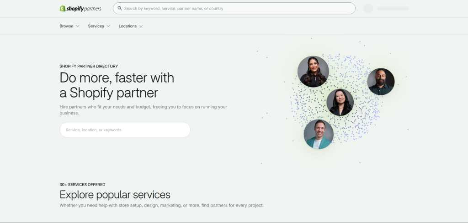The image size is (468, 223).
Task: Open the Locations menu
Action: coord(131,26)
